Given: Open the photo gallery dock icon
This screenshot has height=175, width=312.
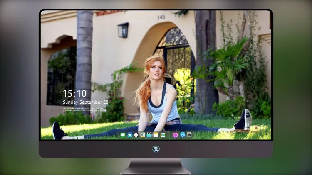Looking at the screenshot, I should (x=163, y=135).
